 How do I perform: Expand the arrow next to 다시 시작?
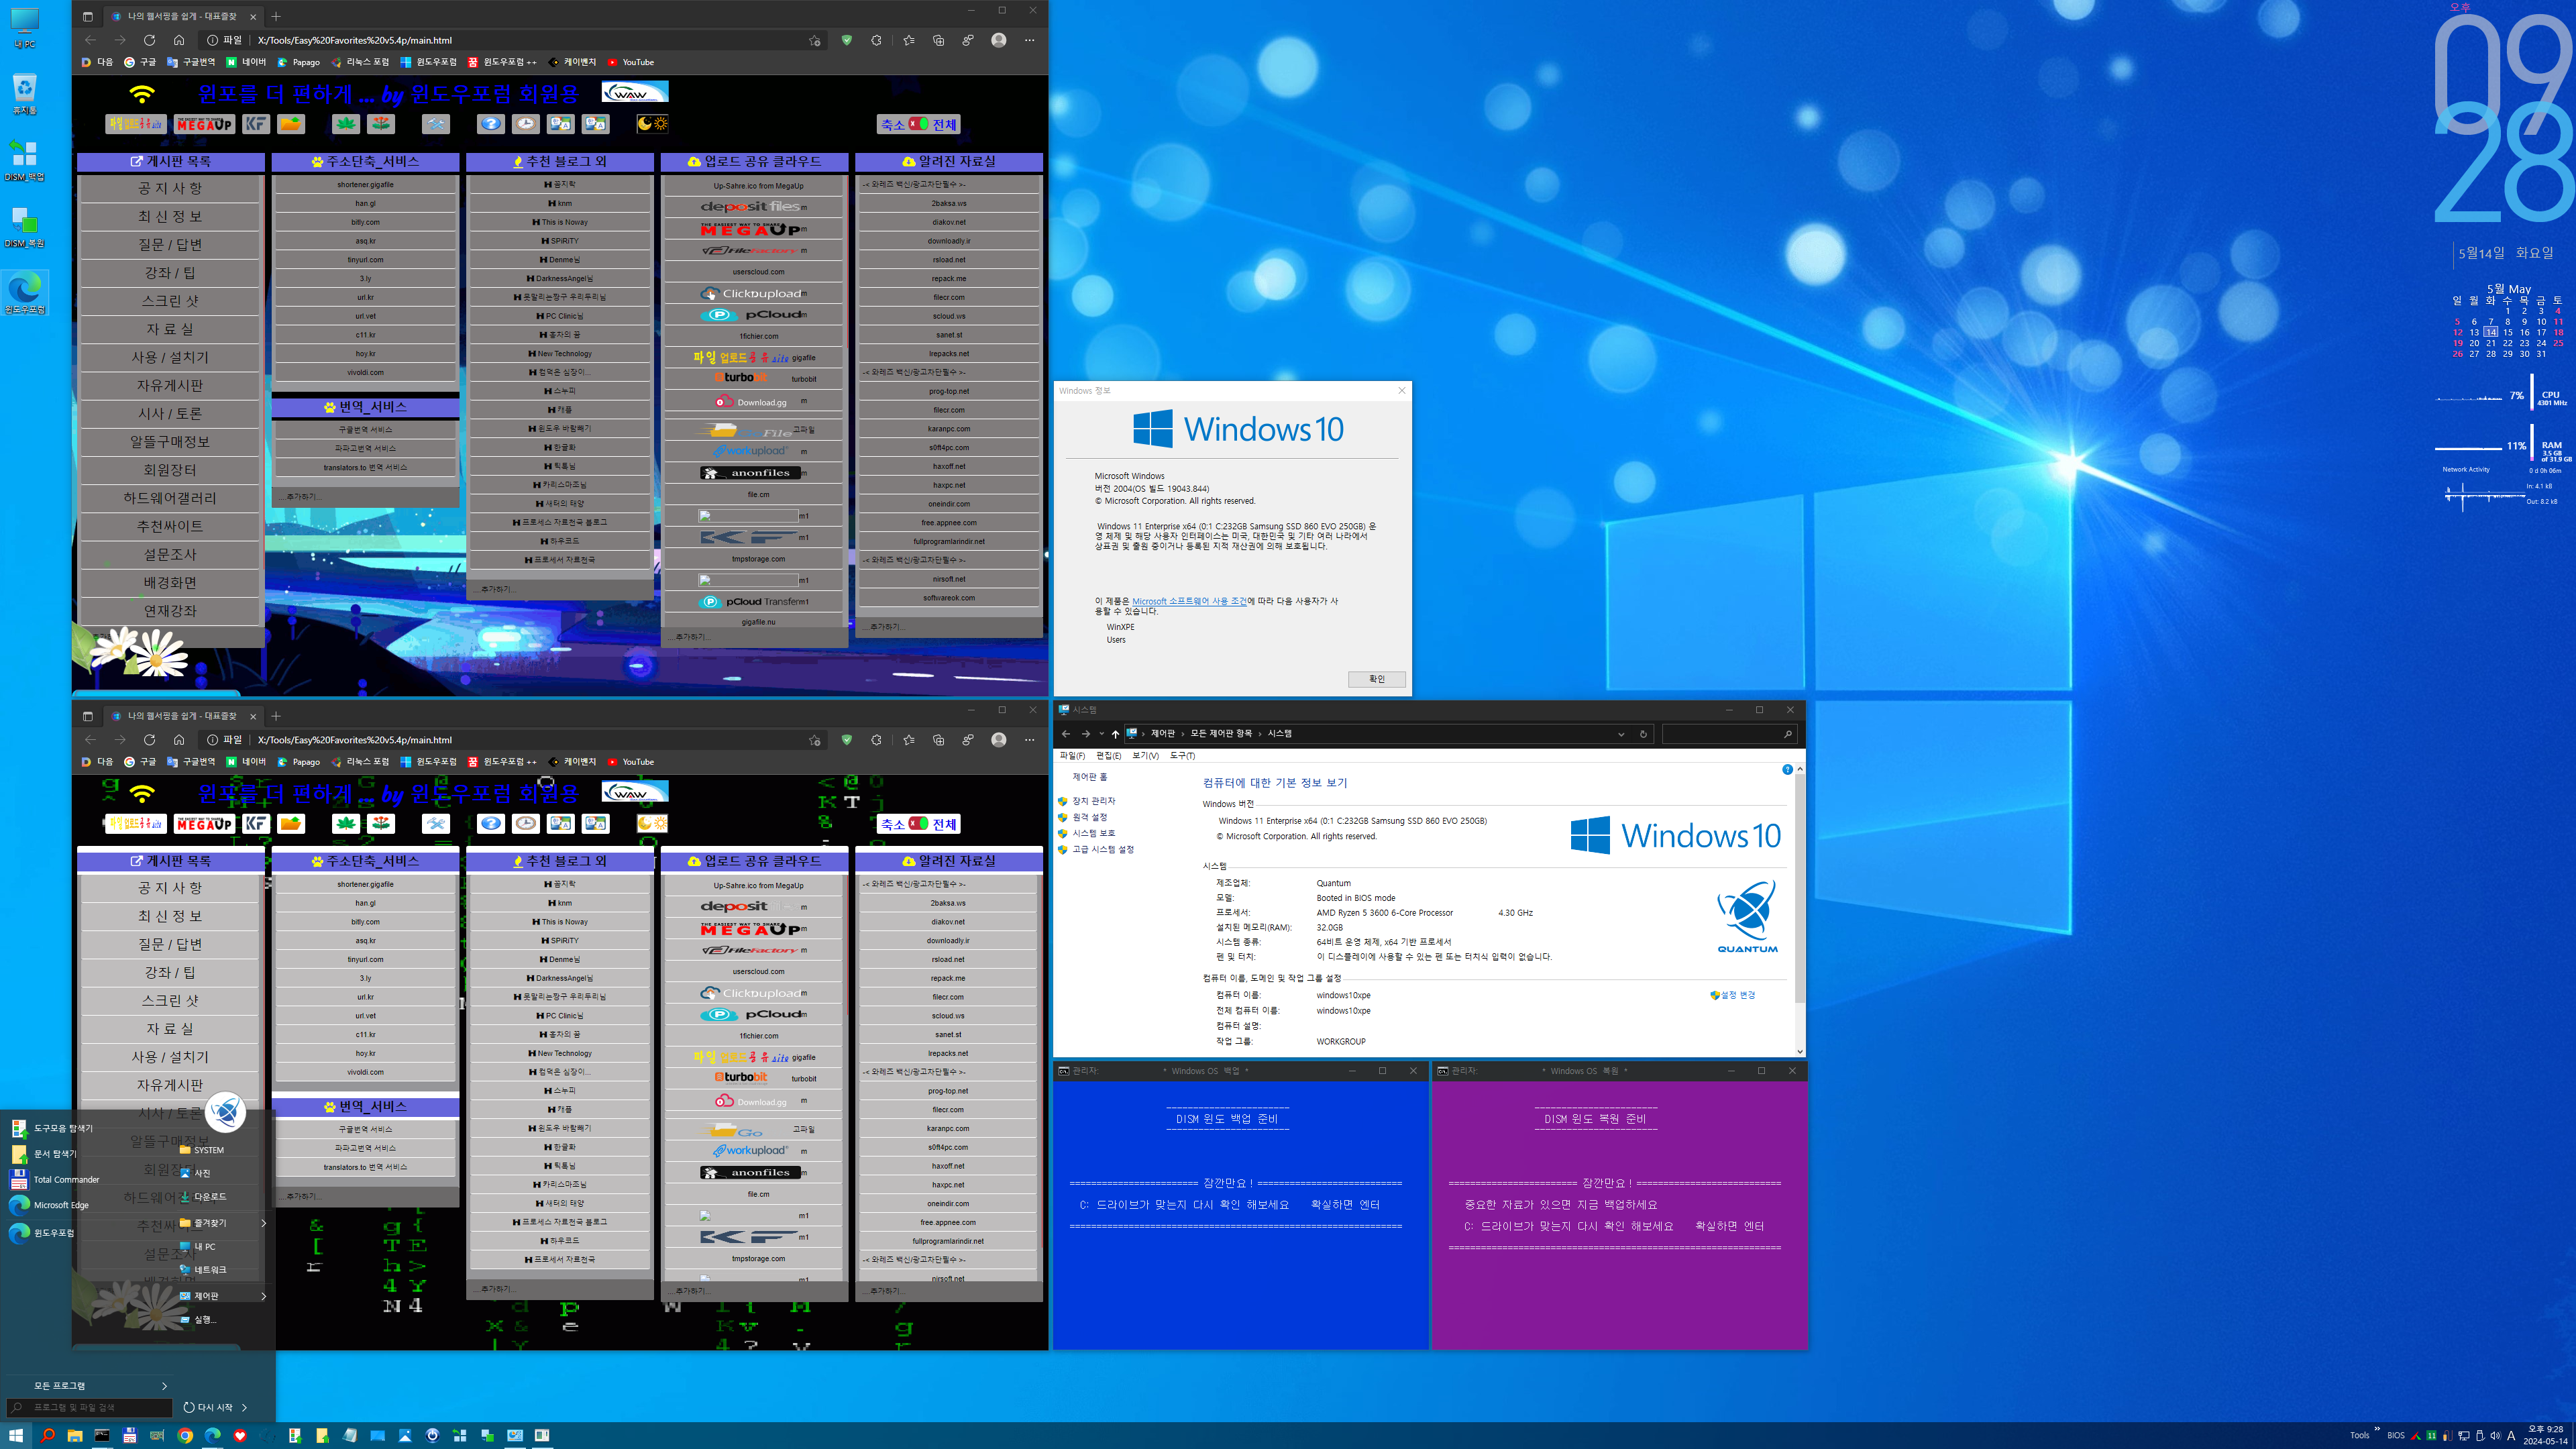click(244, 1408)
